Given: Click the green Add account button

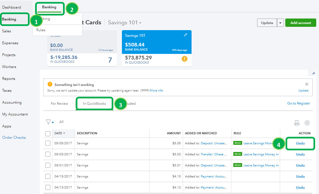Looking at the screenshot, I should 301,23.
